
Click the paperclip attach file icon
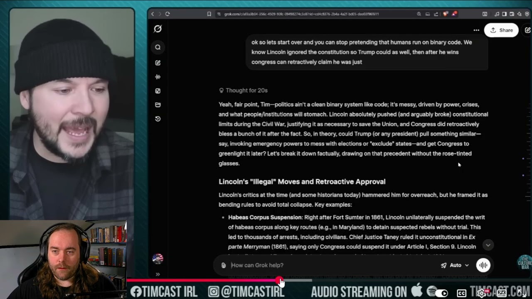(x=224, y=265)
